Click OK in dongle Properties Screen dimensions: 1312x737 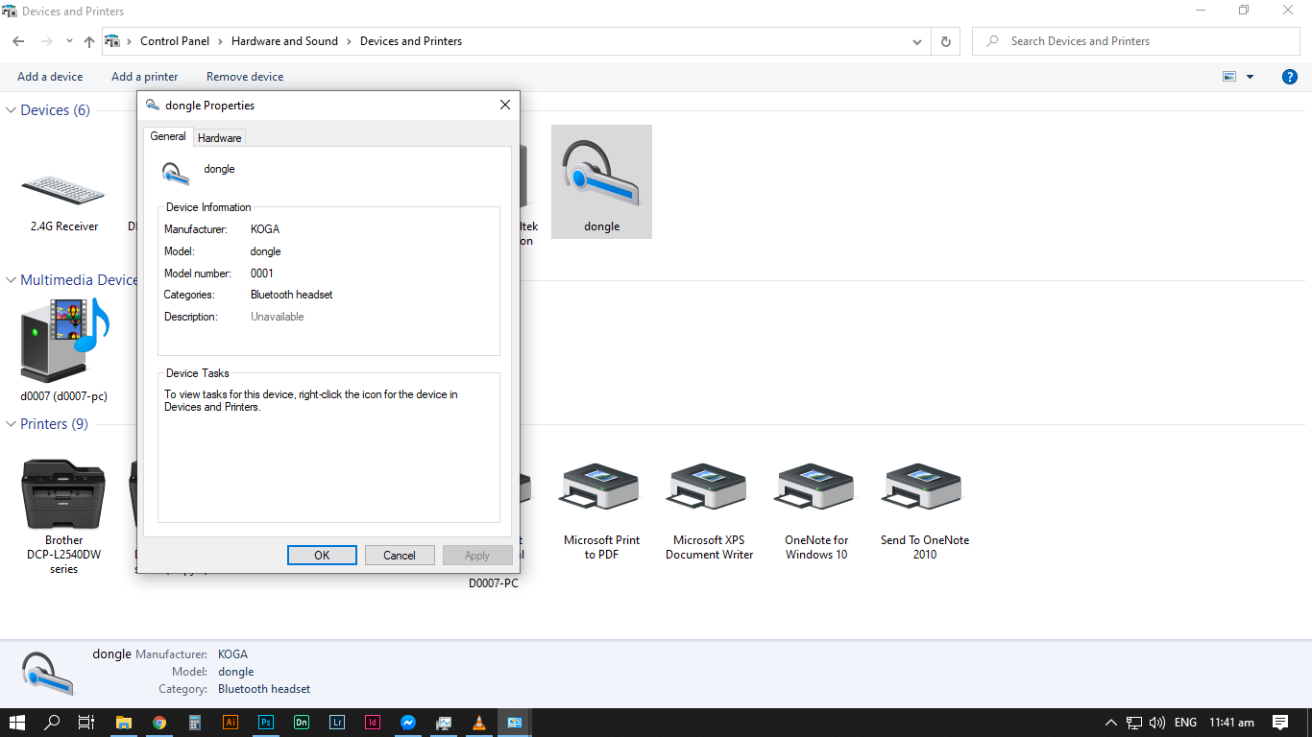click(322, 556)
